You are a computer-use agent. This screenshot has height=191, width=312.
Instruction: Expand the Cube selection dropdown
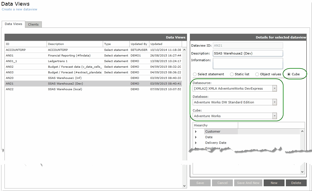274,116
